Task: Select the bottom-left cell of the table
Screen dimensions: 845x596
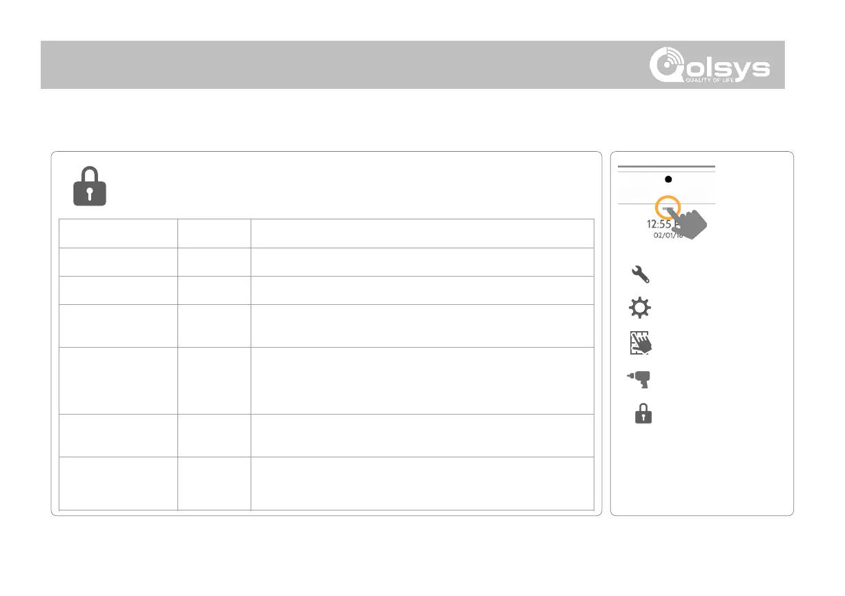Action: 118,483
